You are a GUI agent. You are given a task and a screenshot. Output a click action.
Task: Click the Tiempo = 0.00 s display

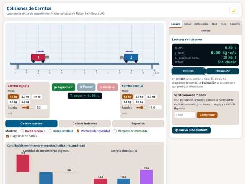click(85, 96)
